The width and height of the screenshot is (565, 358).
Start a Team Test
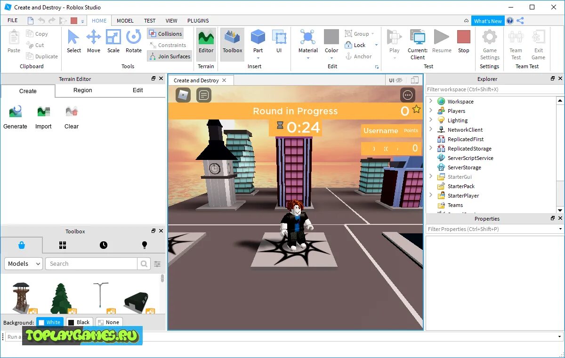(x=516, y=45)
